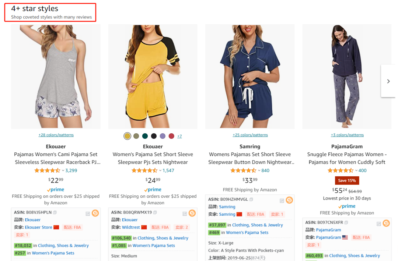This screenshot has width=398, height=261.
Task: Click compare icon on Ekouaer Store card
Action: click(88, 214)
